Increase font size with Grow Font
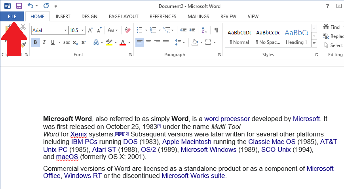The image size is (344, 189). point(90,30)
